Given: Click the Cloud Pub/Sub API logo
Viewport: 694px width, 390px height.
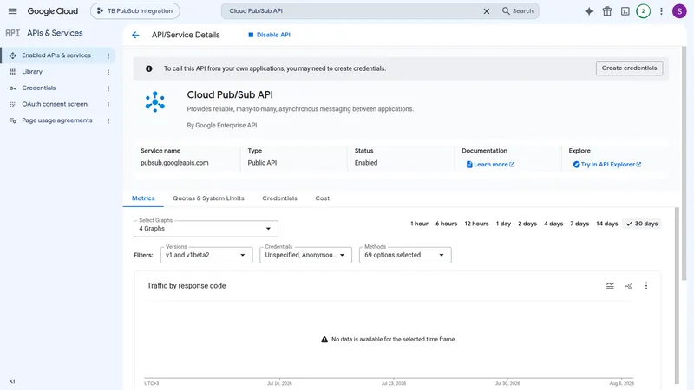Looking at the screenshot, I should click(155, 101).
